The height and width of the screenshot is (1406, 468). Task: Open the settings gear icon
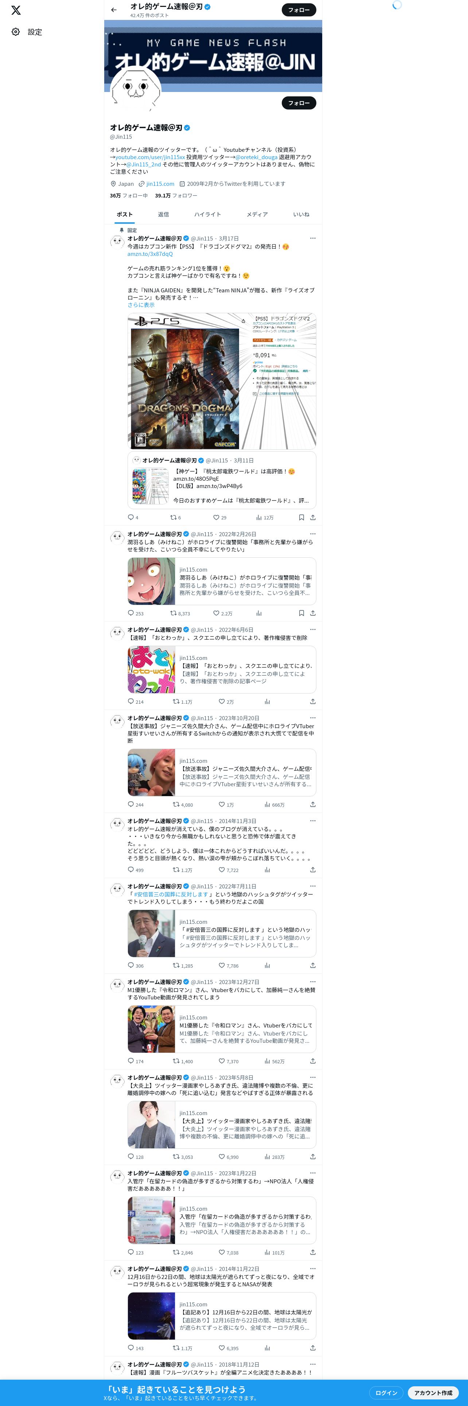(16, 32)
